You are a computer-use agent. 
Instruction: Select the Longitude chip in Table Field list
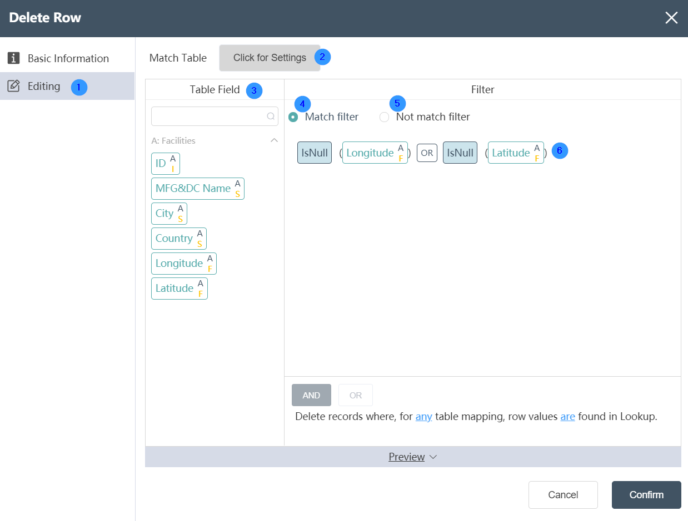(184, 264)
